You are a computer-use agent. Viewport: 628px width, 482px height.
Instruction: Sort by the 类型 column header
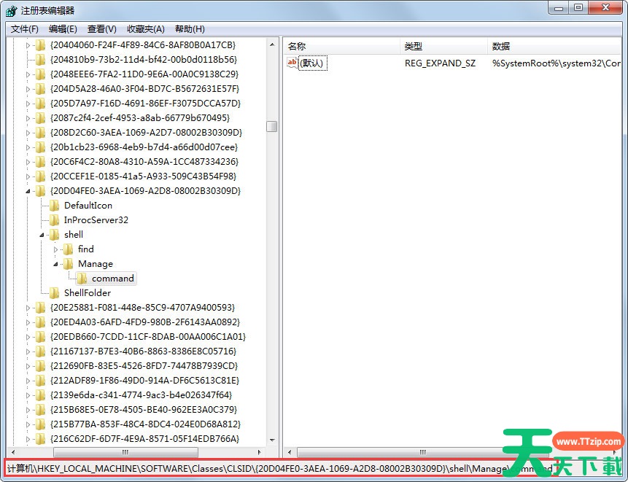[443, 47]
